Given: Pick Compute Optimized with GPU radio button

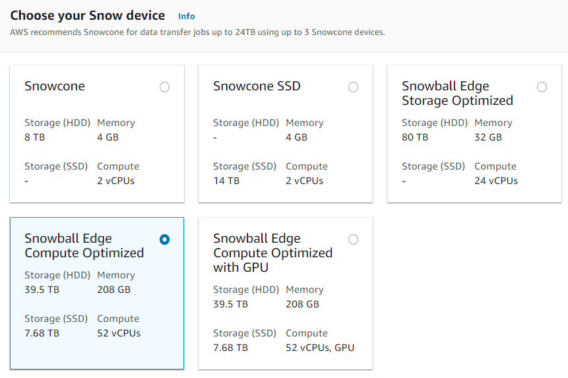Looking at the screenshot, I should click(x=353, y=239).
